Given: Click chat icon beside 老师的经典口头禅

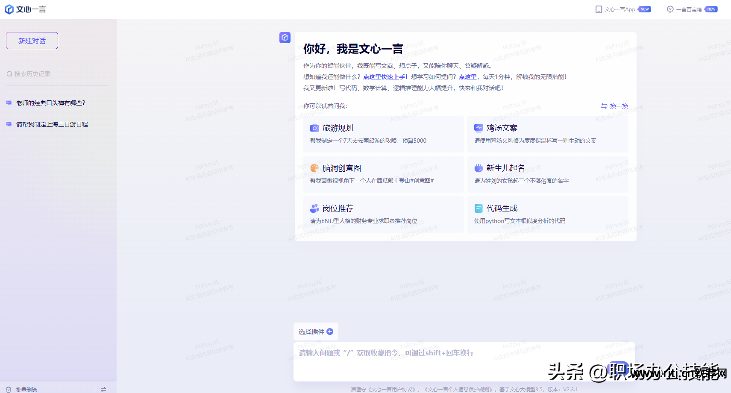Looking at the screenshot, I should pyautogui.click(x=9, y=103).
